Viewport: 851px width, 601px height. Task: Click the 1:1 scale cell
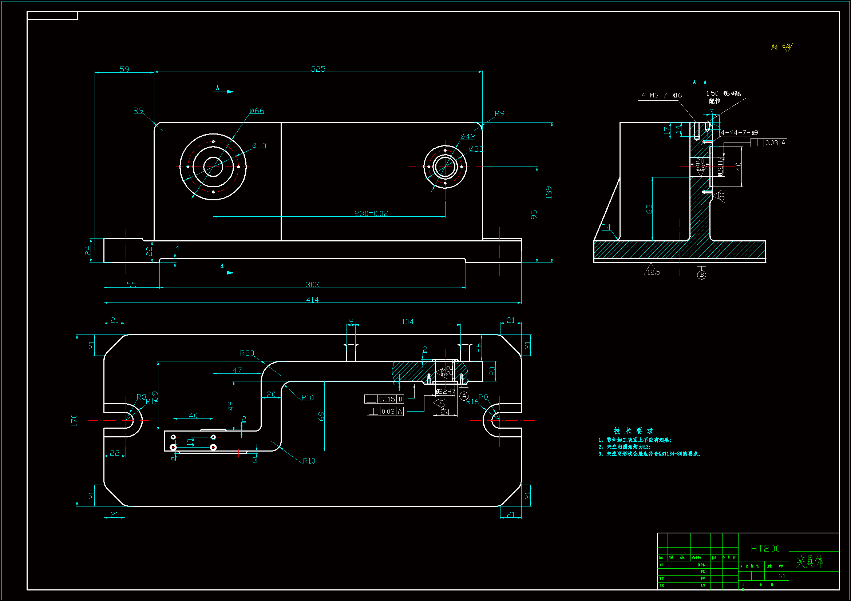(x=782, y=576)
